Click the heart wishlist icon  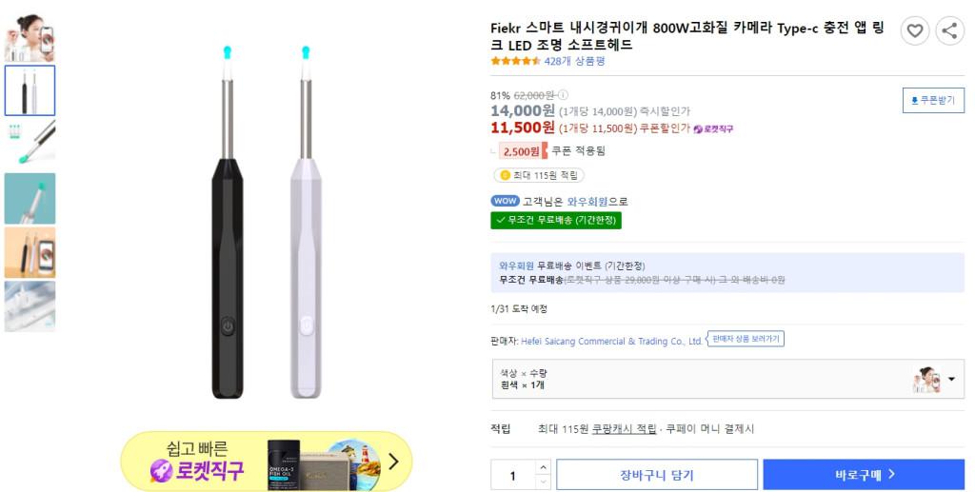pos(914,31)
